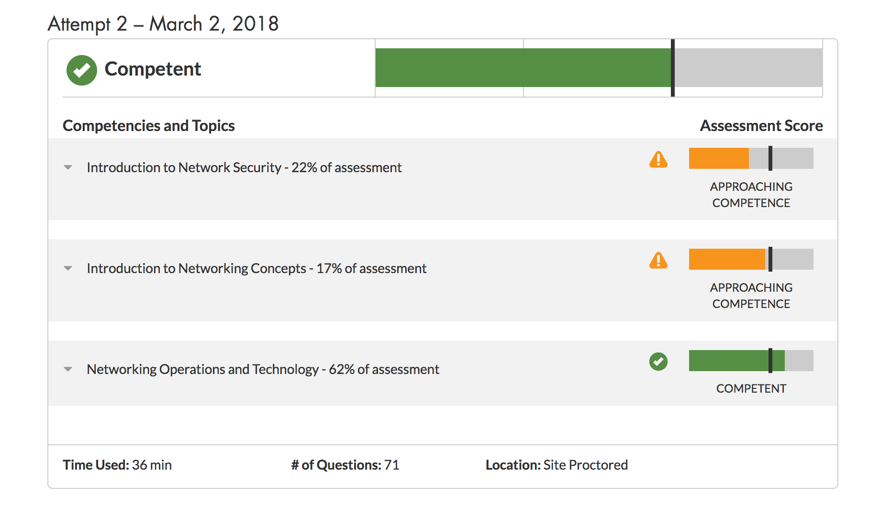Click the Location Site Proctored label

[557, 465]
